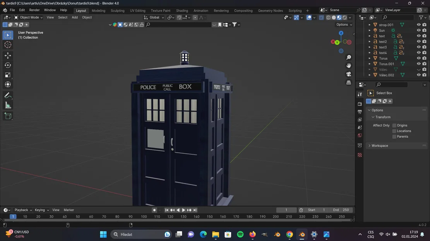Click the zoom magnifier icon in the viewport

349,56
